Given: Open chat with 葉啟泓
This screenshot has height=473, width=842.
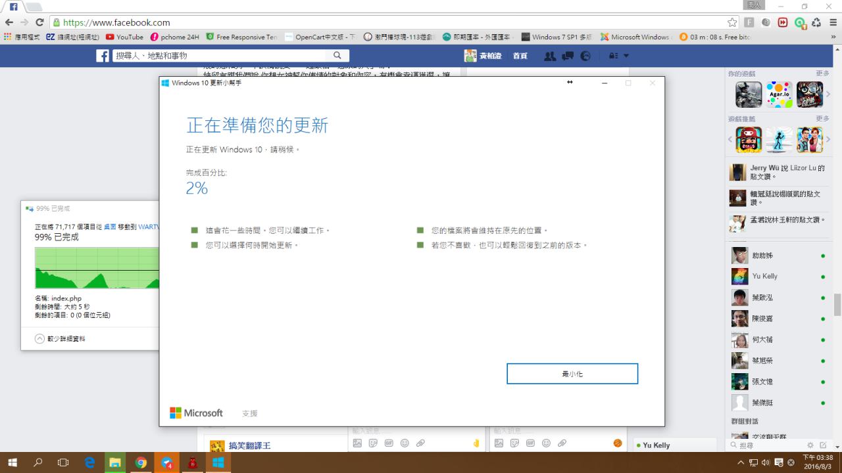Looking at the screenshot, I should tap(779, 298).
